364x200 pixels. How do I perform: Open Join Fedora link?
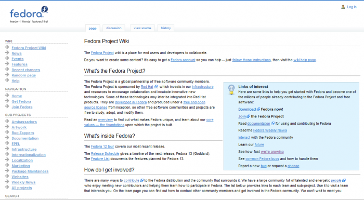[22, 107]
